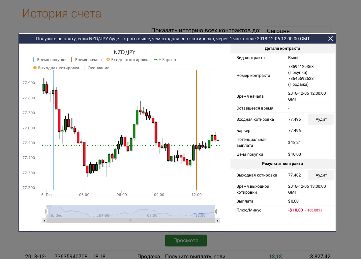Viewport: 361px width, 259px height.
Task: Click the left navigator range handle
Action: pos(46,211)
